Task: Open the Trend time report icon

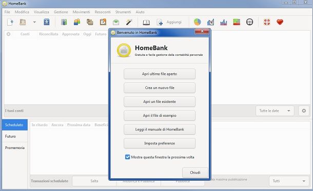Action: coord(210,22)
